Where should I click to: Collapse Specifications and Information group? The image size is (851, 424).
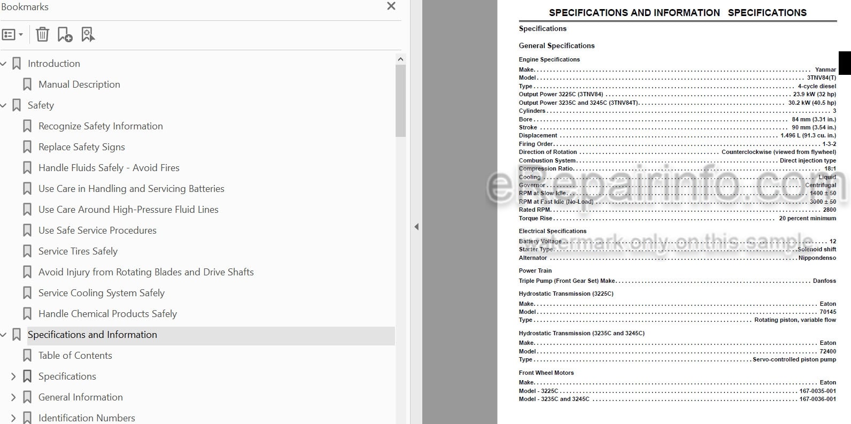pos(4,335)
